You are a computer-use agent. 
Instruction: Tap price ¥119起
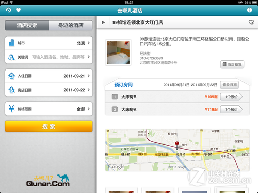tap(211, 109)
